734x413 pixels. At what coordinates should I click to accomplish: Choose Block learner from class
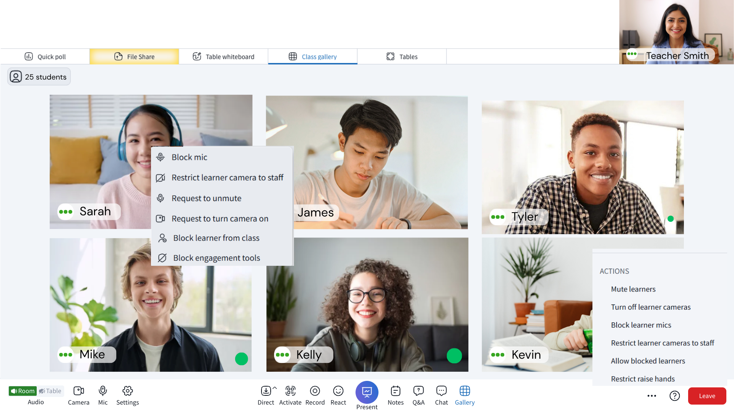click(222, 238)
